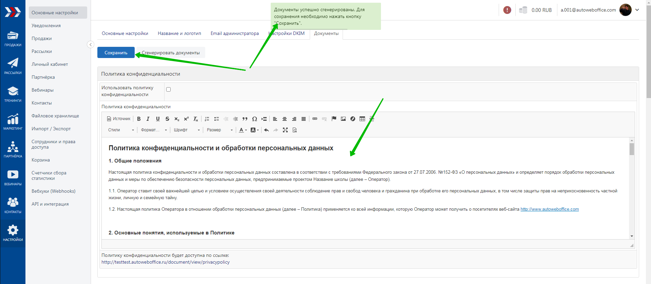Enable the 'Использовать политику конфиденциальности' checkbox
The width and height of the screenshot is (651, 284).
(168, 90)
